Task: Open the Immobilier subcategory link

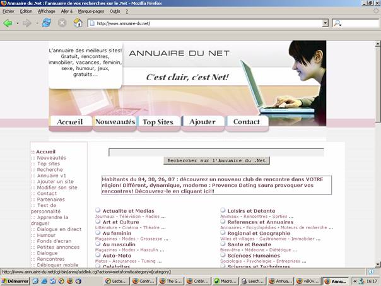Action: tap(303, 239)
